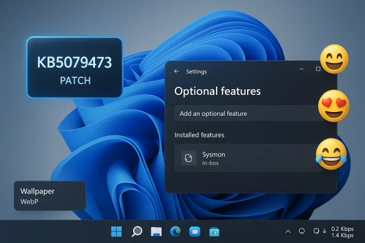This screenshot has height=243, width=365.
Task: Click the Installed features label
Action: coord(199,135)
